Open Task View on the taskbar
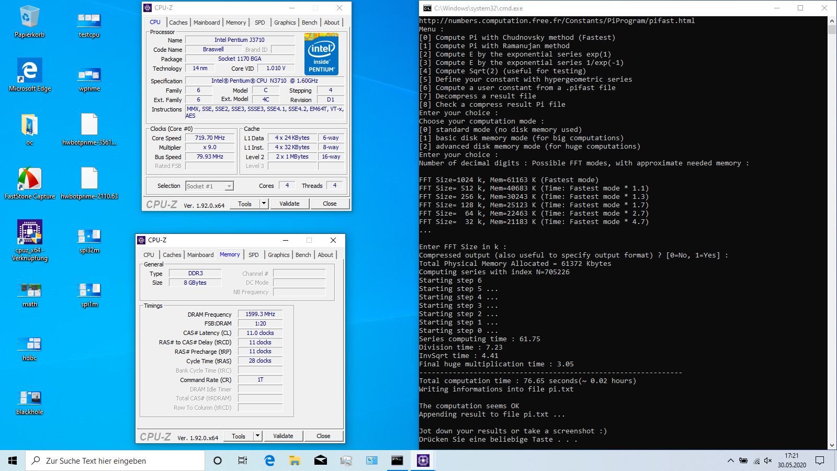Viewport: 837px width, 471px height. [243, 461]
